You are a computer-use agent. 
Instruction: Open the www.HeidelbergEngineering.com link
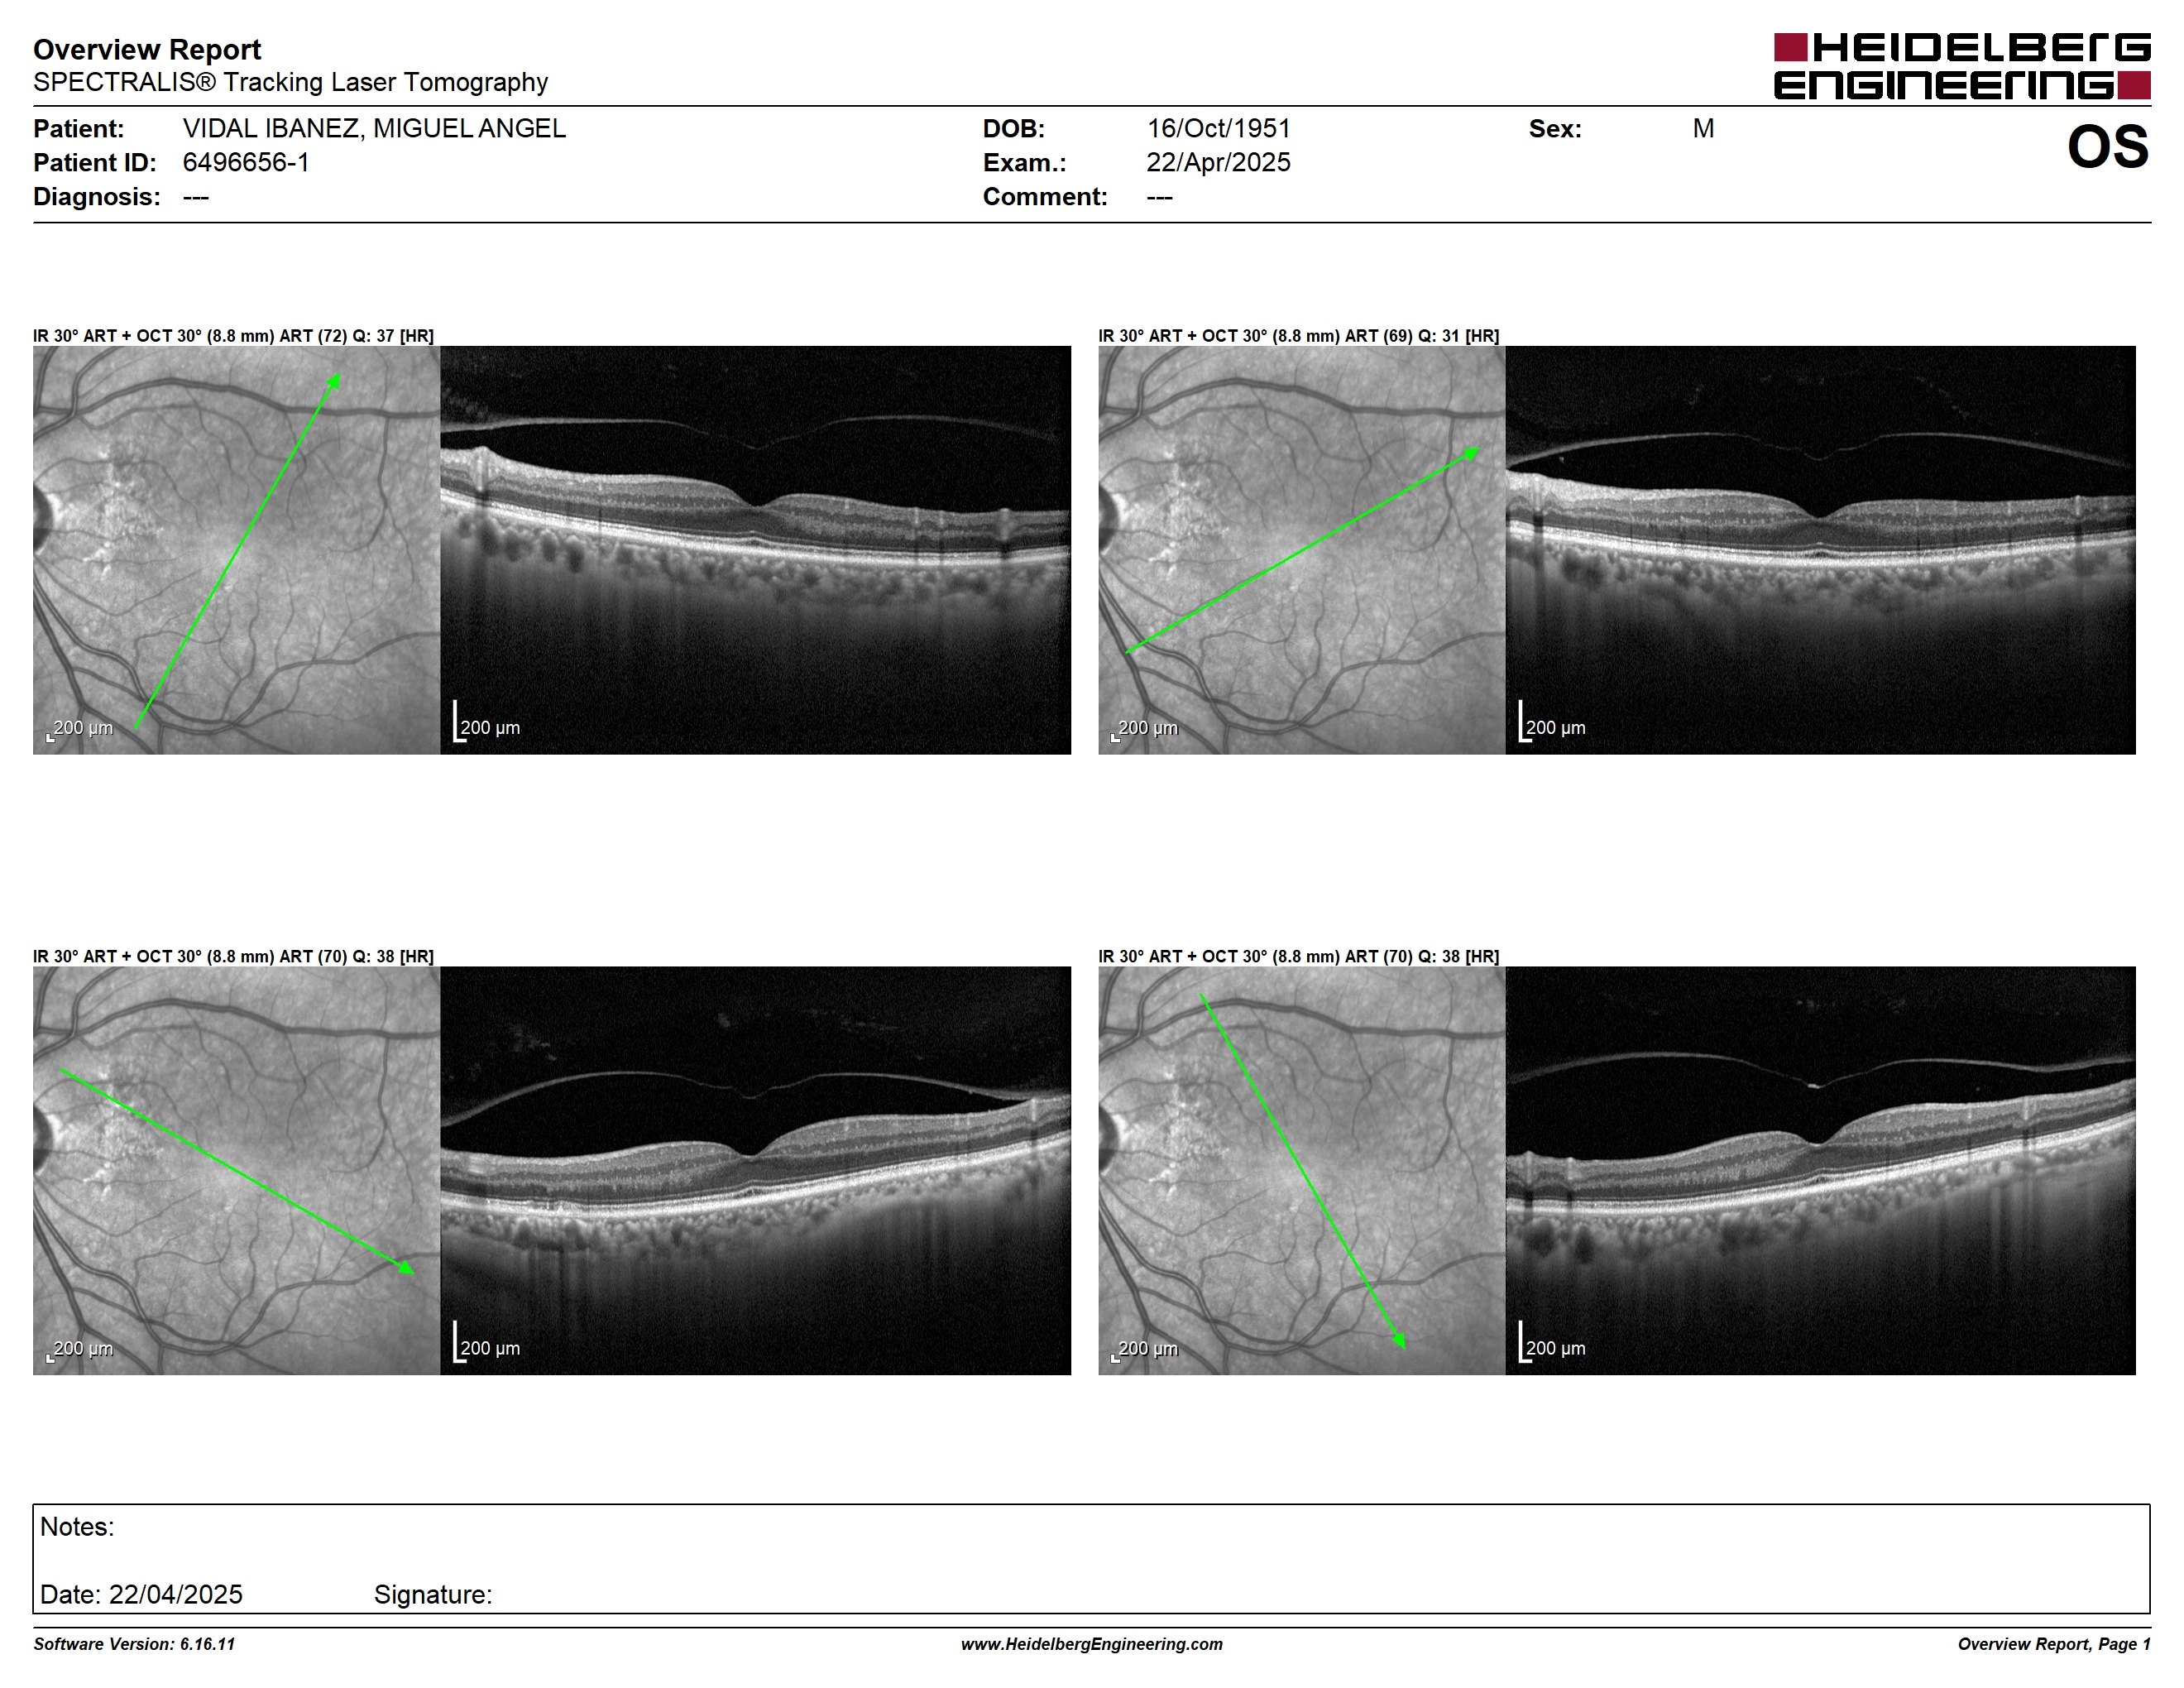coord(1092,1644)
